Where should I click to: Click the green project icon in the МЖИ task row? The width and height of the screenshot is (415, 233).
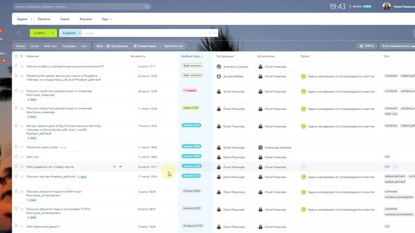point(303,192)
